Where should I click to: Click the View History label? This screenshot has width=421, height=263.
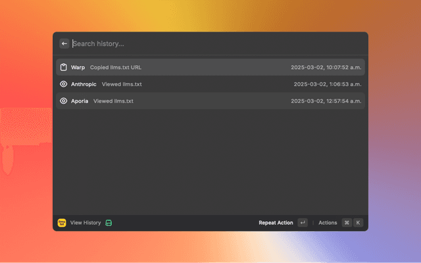tap(86, 223)
